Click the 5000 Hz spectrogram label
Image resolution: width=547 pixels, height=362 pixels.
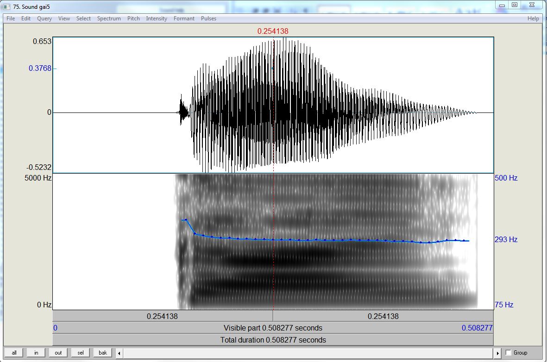tap(38, 178)
